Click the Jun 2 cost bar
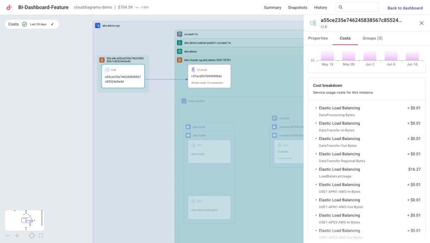This screenshot has height=243, width=430. tap(370, 56)
